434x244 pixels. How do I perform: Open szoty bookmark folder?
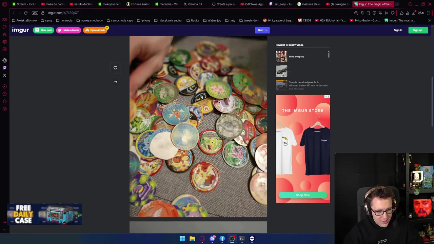coord(46,20)
